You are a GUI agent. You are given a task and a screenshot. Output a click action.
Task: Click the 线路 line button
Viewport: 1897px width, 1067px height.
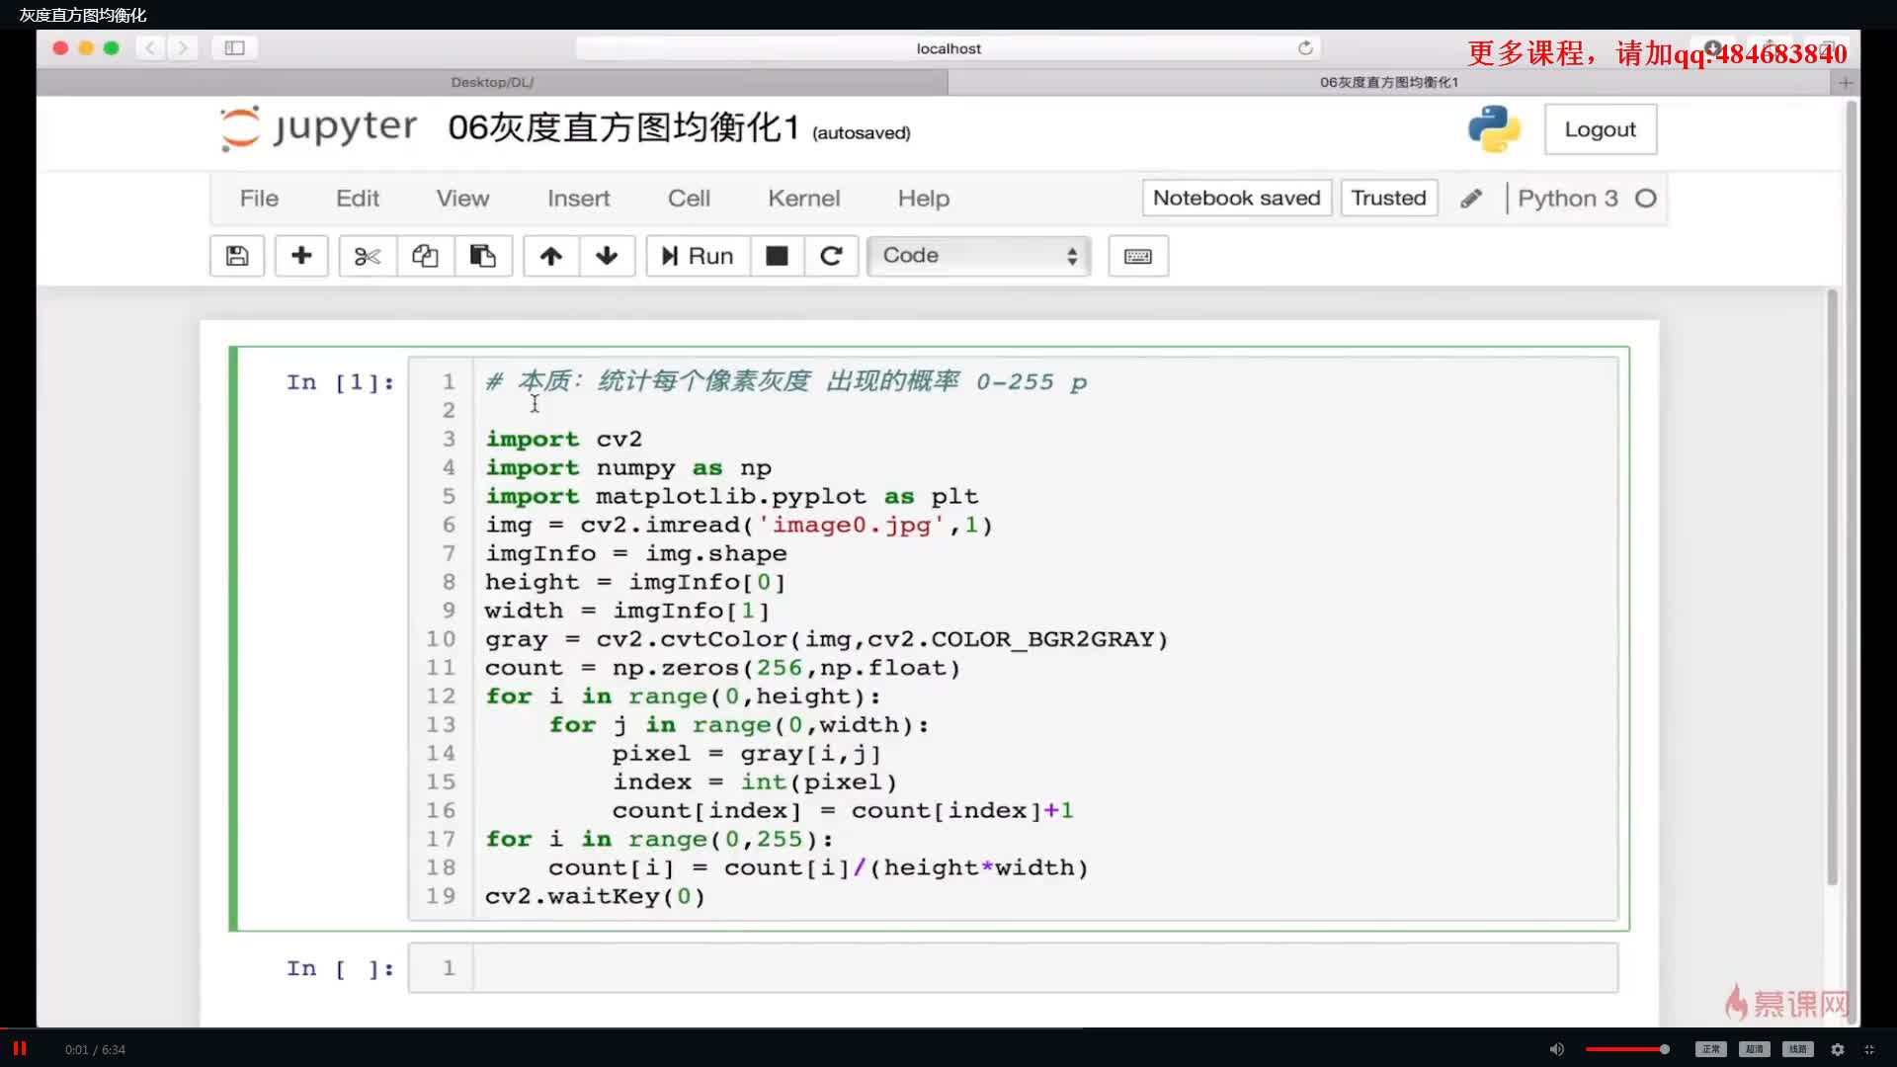pyautogui.click(x=1798, y=1049)
